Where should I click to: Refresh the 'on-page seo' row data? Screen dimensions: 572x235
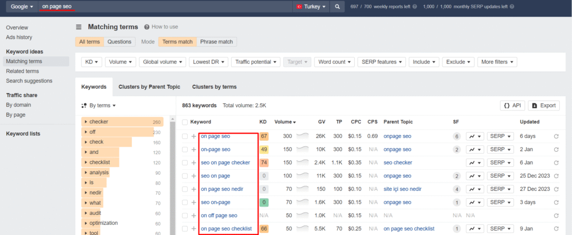[556, 150]
